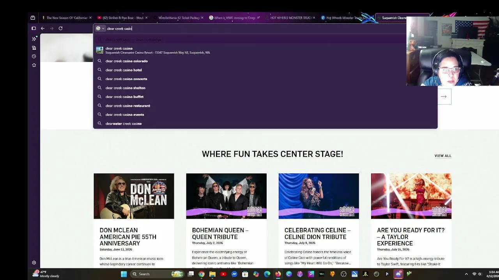The height and width of the screenshot is (280, 499).
Task: Show hidden system tray icons
Action: (x=466, y=274)
